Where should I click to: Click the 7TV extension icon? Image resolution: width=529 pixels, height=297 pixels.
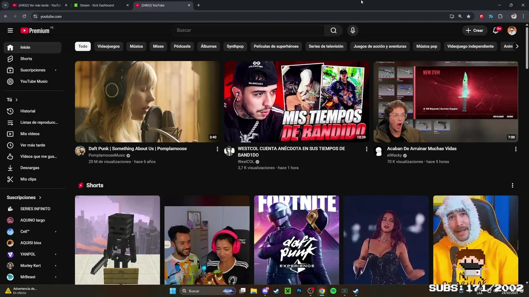pos(491,16)
